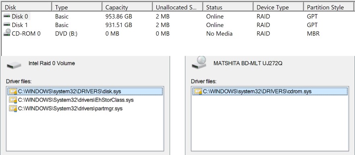Click Disk 0's Basic type cell

point(62,17)
